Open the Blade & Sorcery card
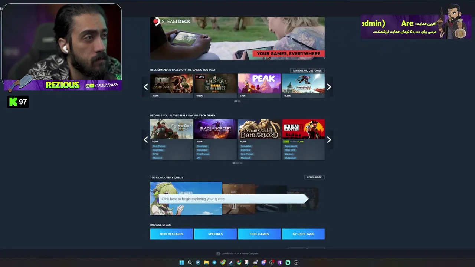 (215, 139)
